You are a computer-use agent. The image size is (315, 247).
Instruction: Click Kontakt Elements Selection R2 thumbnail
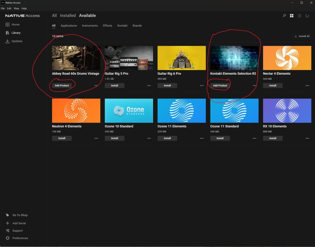coord(234,58)
